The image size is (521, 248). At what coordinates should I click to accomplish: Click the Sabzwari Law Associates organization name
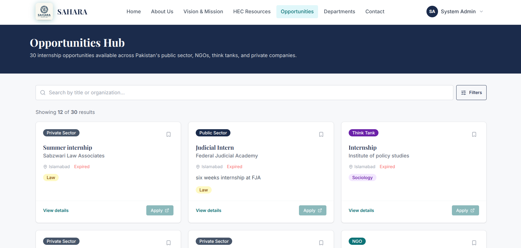click(x=74, y=156)
